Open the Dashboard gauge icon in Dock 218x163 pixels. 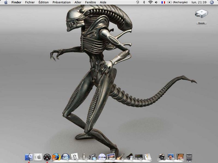pyautogui.click(x=47, y=157)
